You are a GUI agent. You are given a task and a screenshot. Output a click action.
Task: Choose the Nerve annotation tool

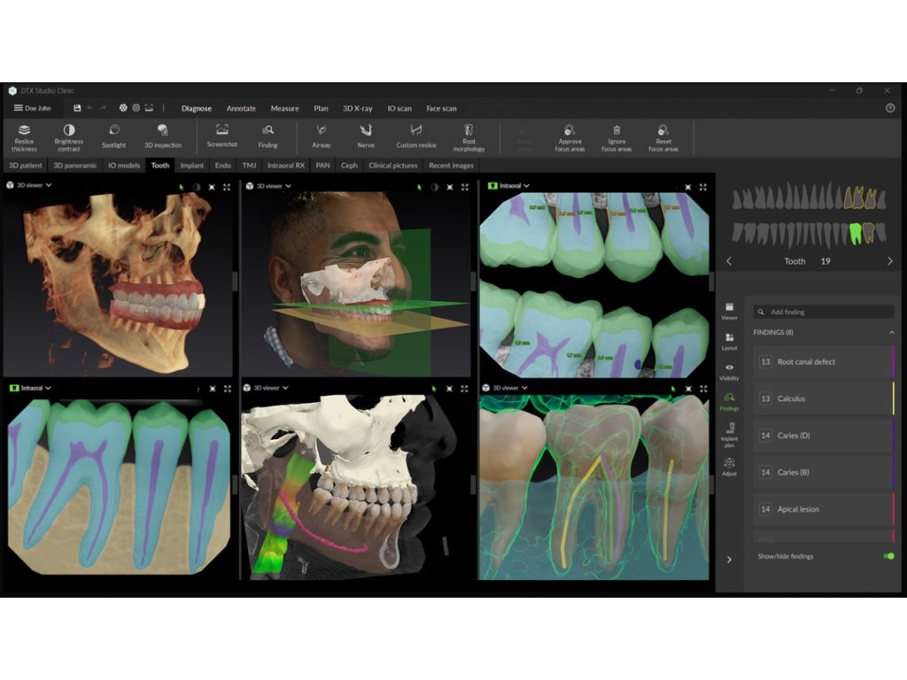(365, 136)
